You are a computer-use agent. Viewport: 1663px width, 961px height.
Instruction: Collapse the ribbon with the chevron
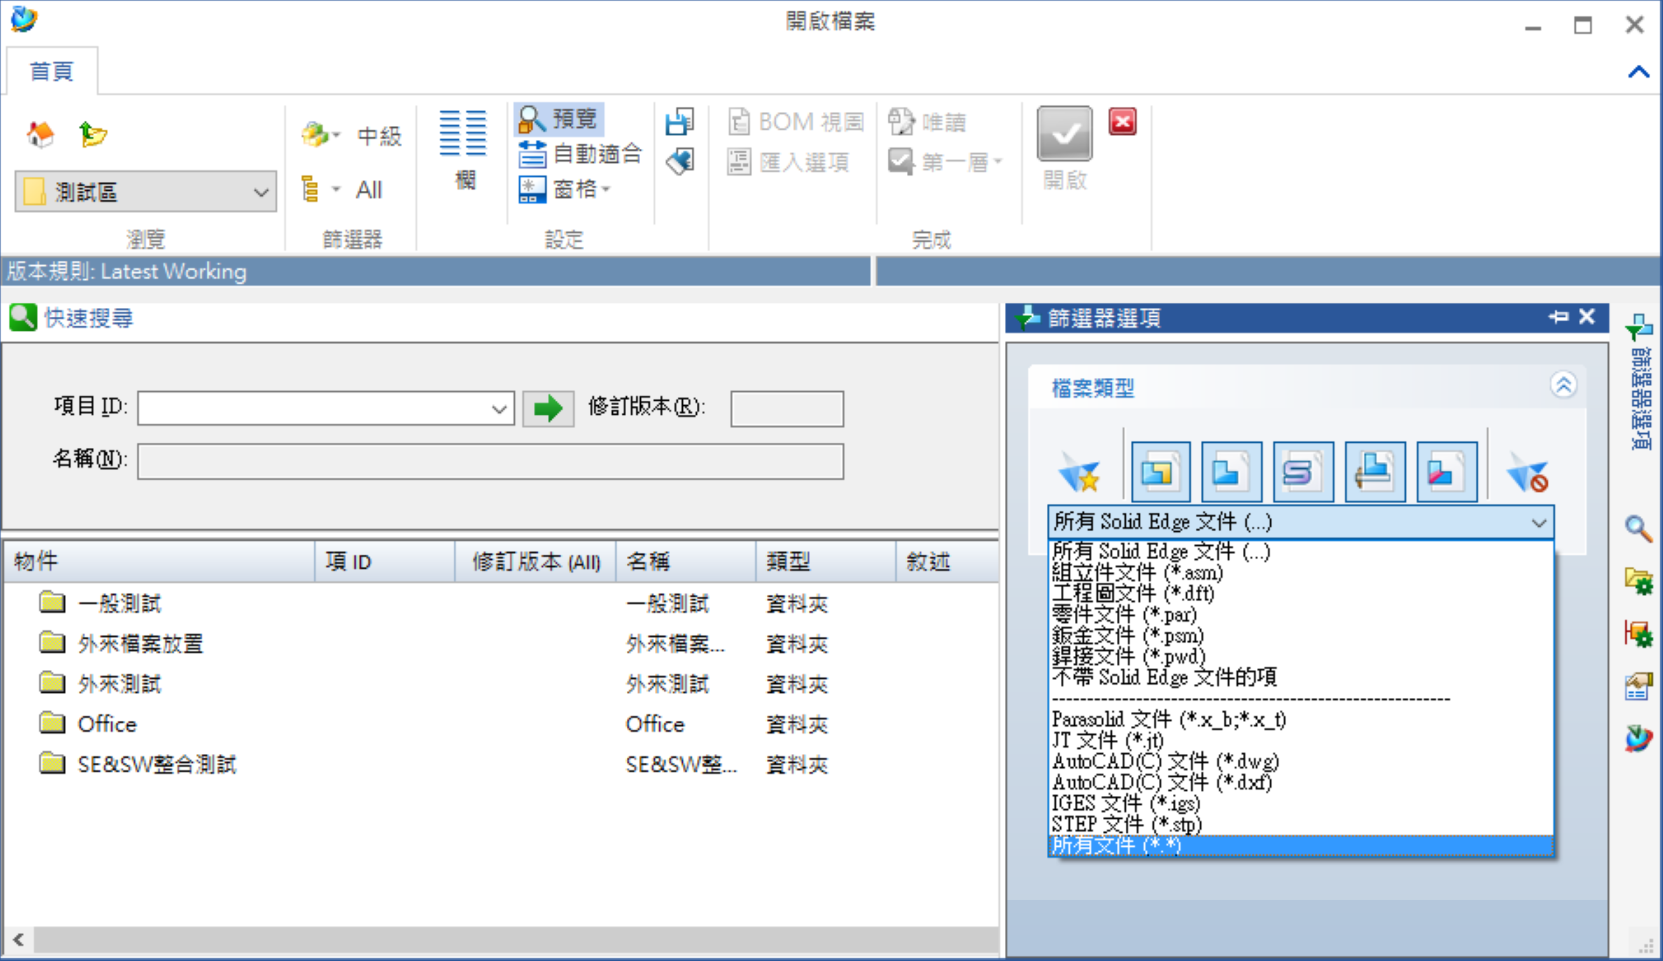pos(1638,71)
